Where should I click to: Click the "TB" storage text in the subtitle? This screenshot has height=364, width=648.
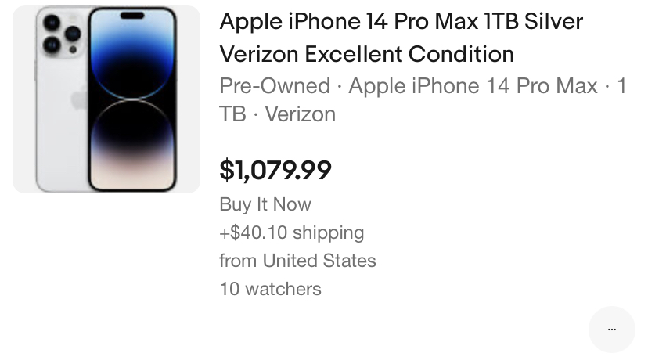(x=232, y=114)
